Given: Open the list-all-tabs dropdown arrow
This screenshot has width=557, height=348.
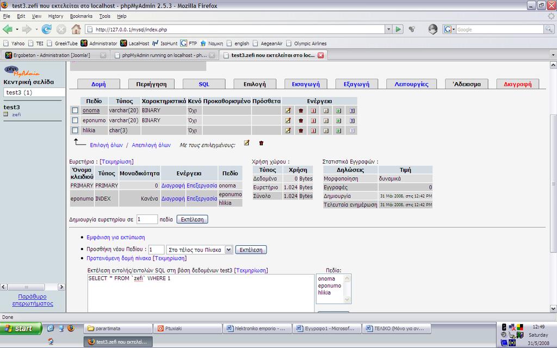Looking at the screenshot, I should (553, 55).
